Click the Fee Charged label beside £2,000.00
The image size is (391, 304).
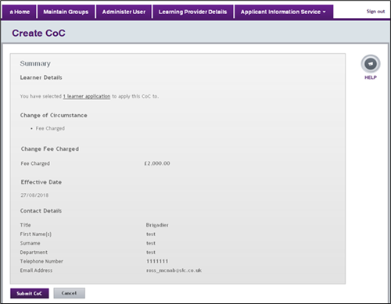35,163
